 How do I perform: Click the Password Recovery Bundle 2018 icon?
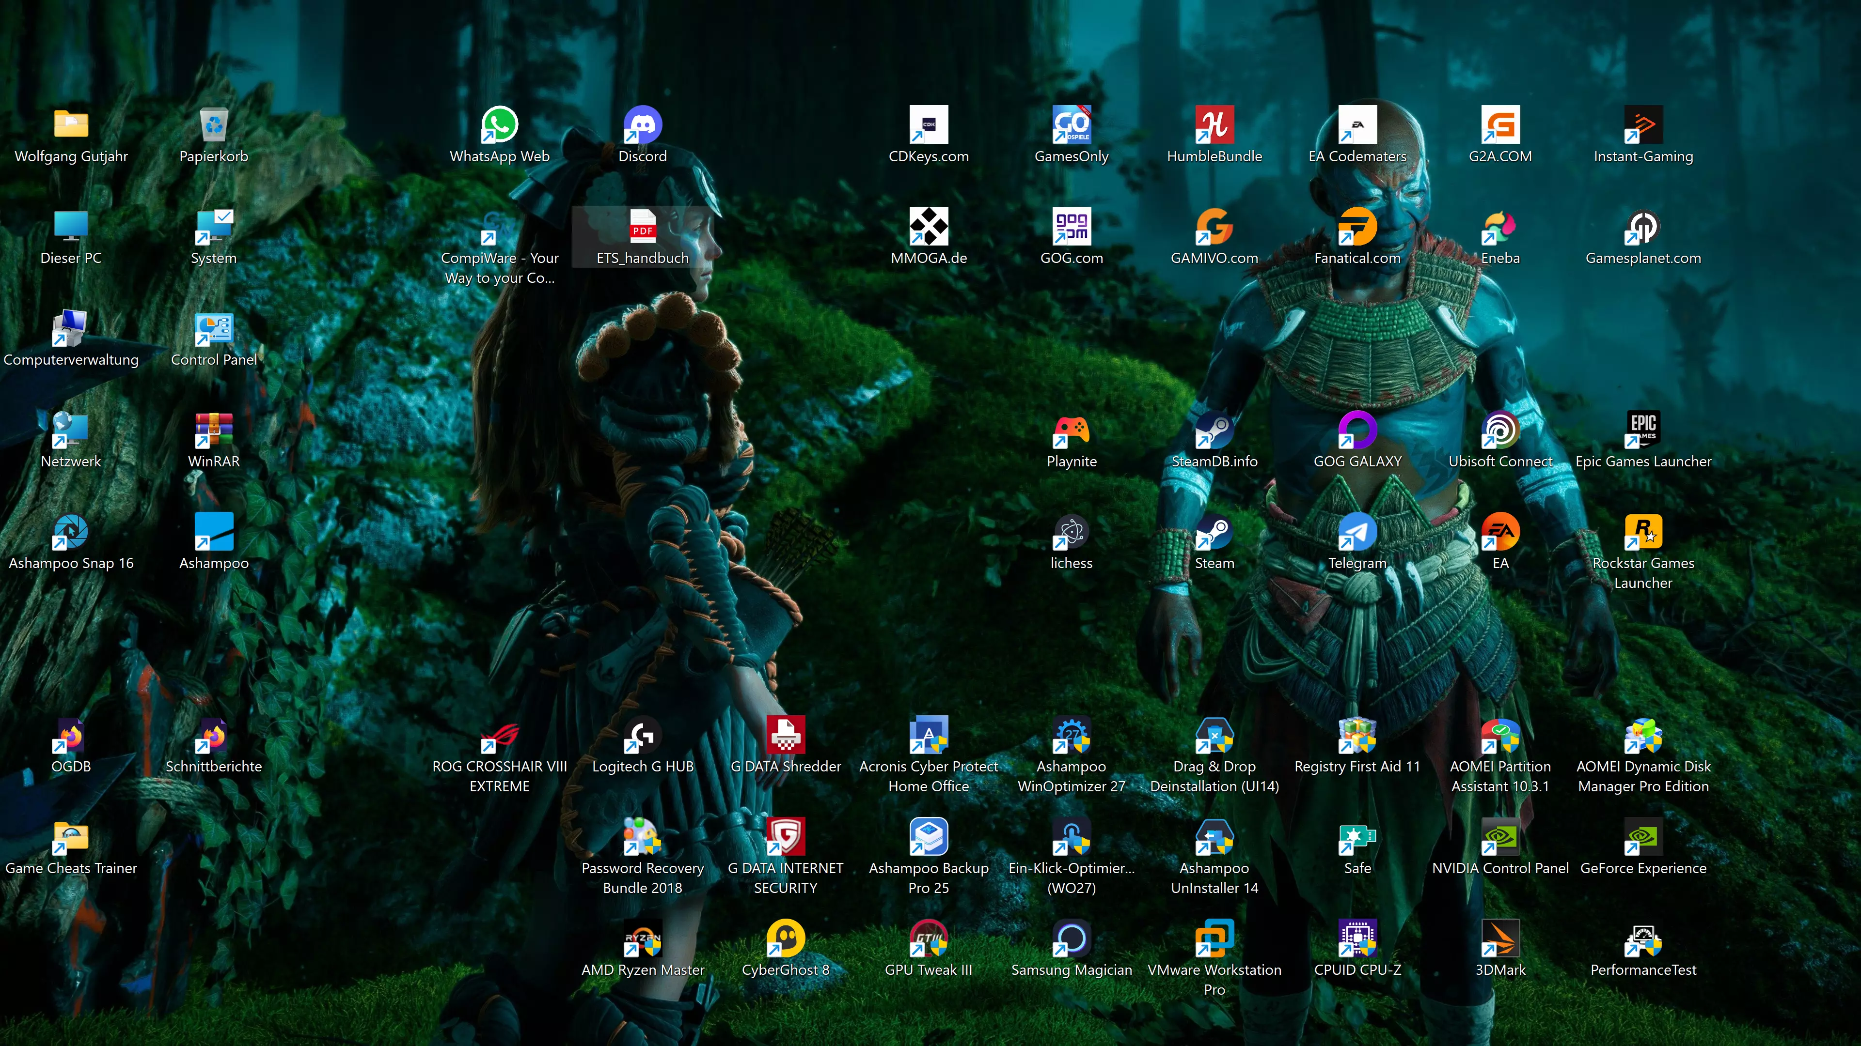(x=642, y=837)
